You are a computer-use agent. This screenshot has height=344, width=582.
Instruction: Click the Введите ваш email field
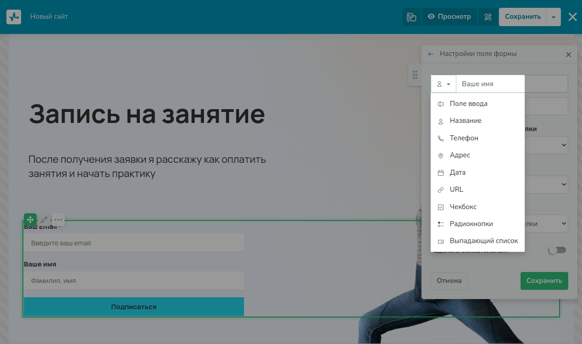click(133, 243)
